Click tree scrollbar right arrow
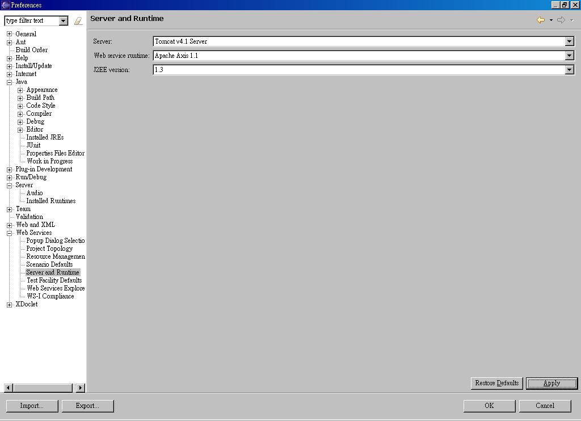Screen dimensions: 581x421 tap(81, 388)
